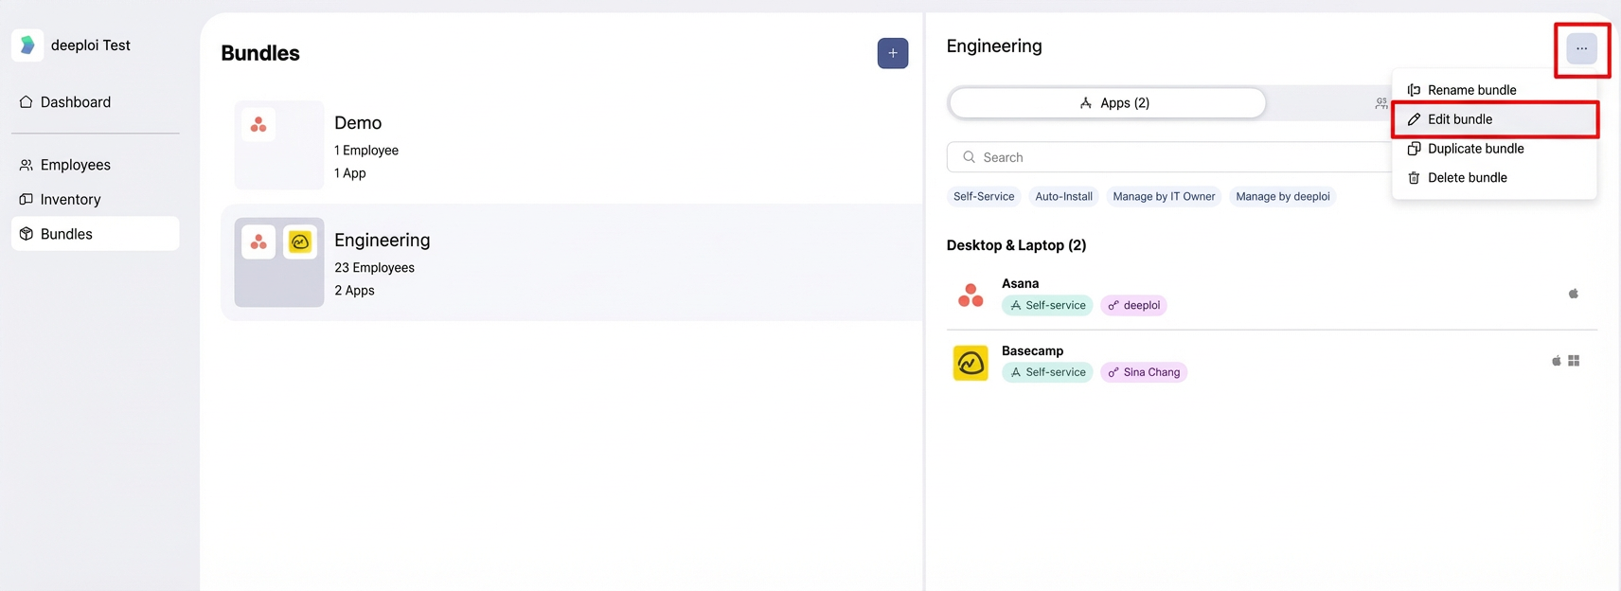Click the Engineering panel title
The width and height of the screenshot is (1621, 591).
click(x=994, y=45)
